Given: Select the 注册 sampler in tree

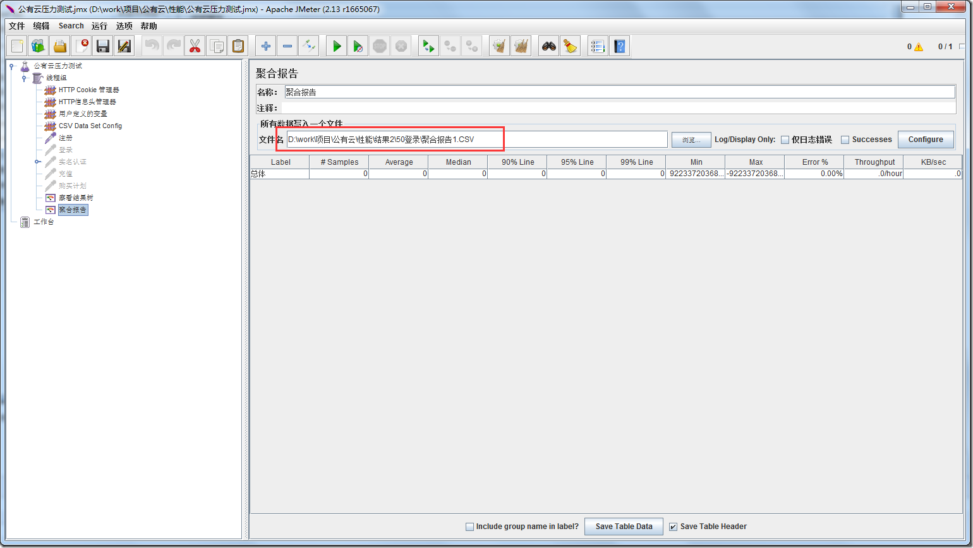Looking at the screenshot, I should (66, 138).
